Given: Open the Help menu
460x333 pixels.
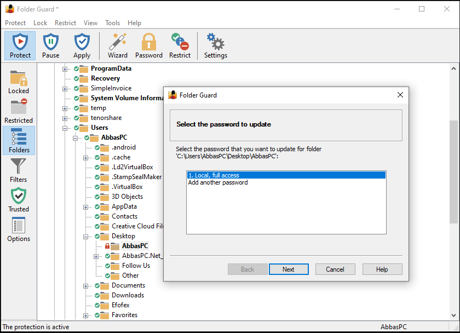Looking at the screenshot, I should coord(134,23).
